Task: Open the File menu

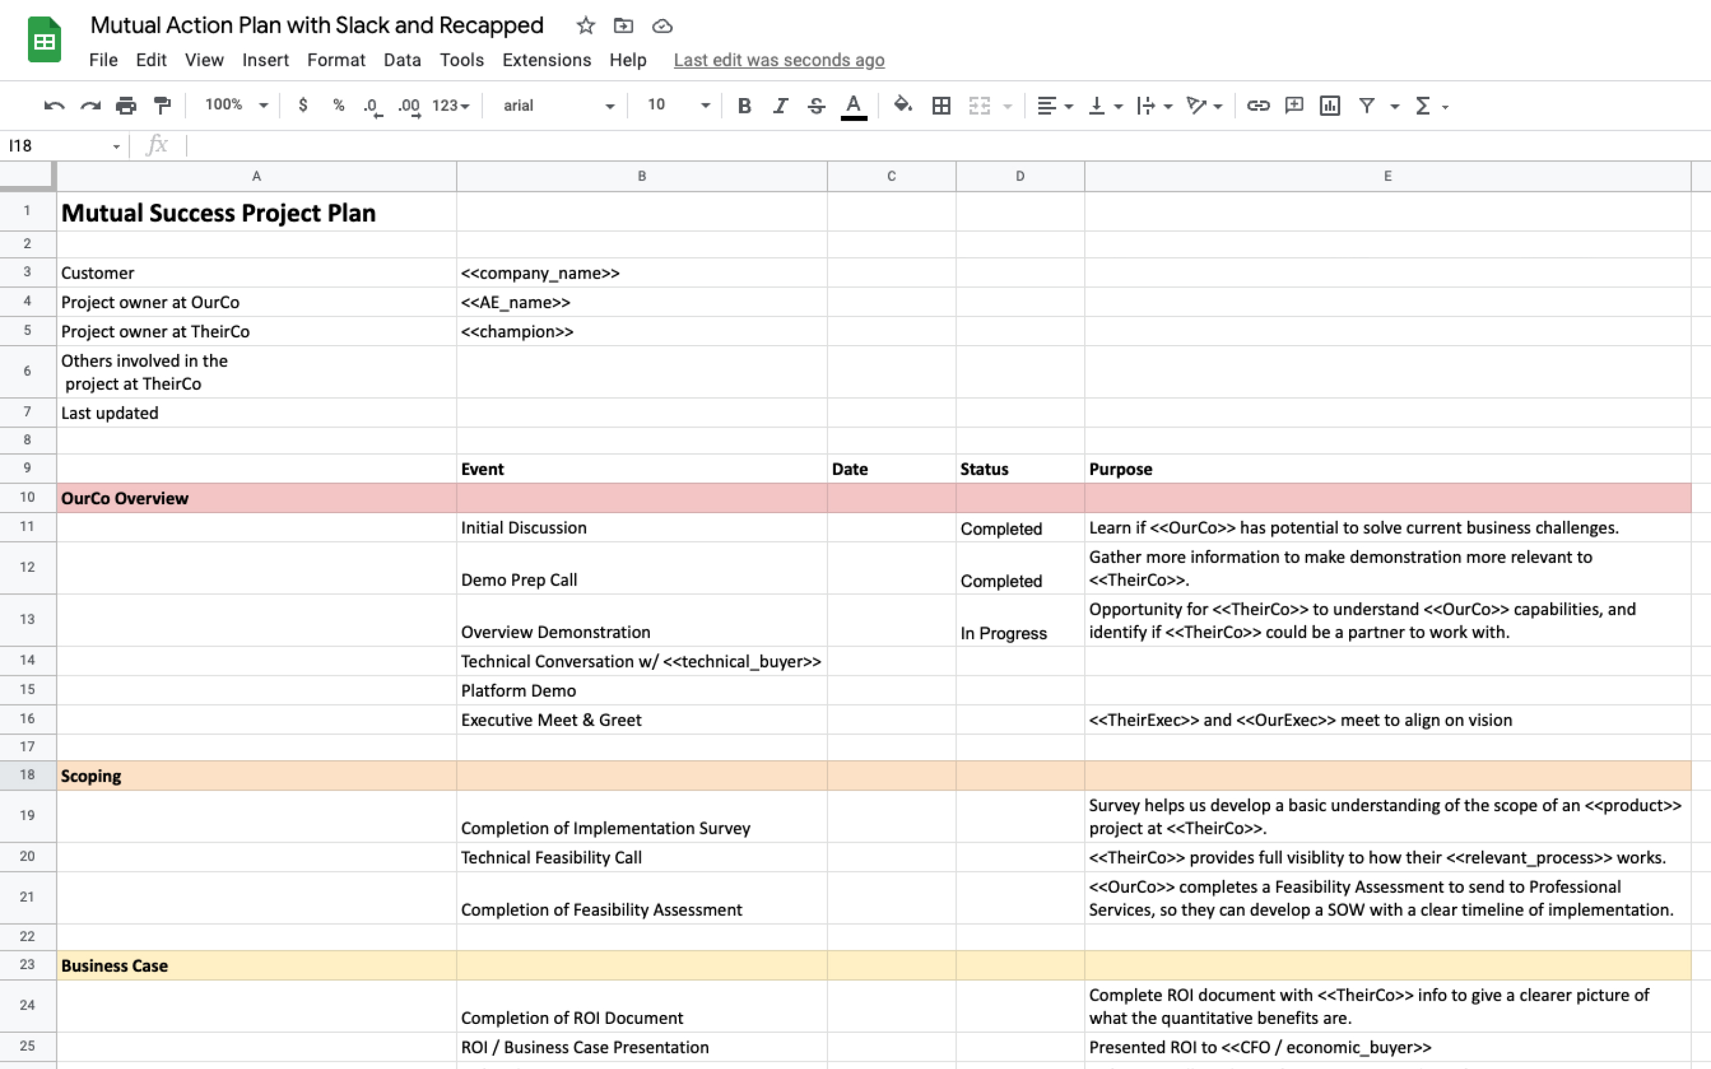Action: tap(103, 60)
